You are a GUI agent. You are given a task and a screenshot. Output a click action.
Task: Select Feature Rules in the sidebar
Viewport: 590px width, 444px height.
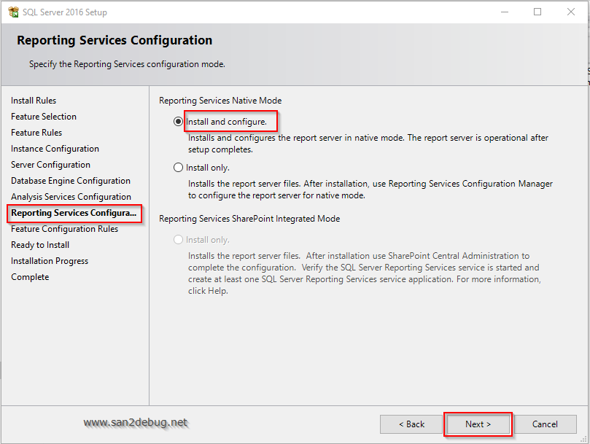click(x=36, y=133)
